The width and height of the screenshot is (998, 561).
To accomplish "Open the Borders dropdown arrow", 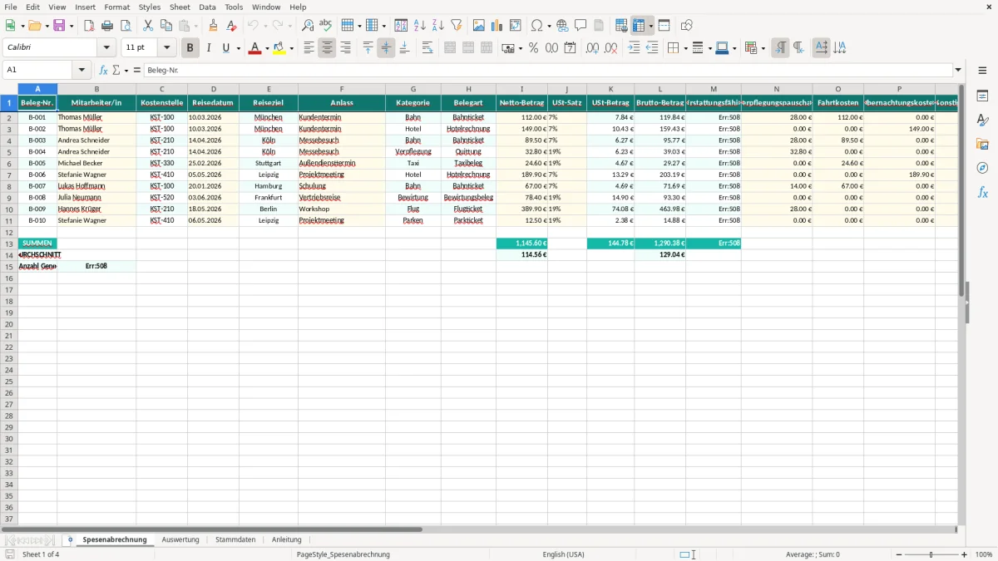I will [x=685, y=48].
